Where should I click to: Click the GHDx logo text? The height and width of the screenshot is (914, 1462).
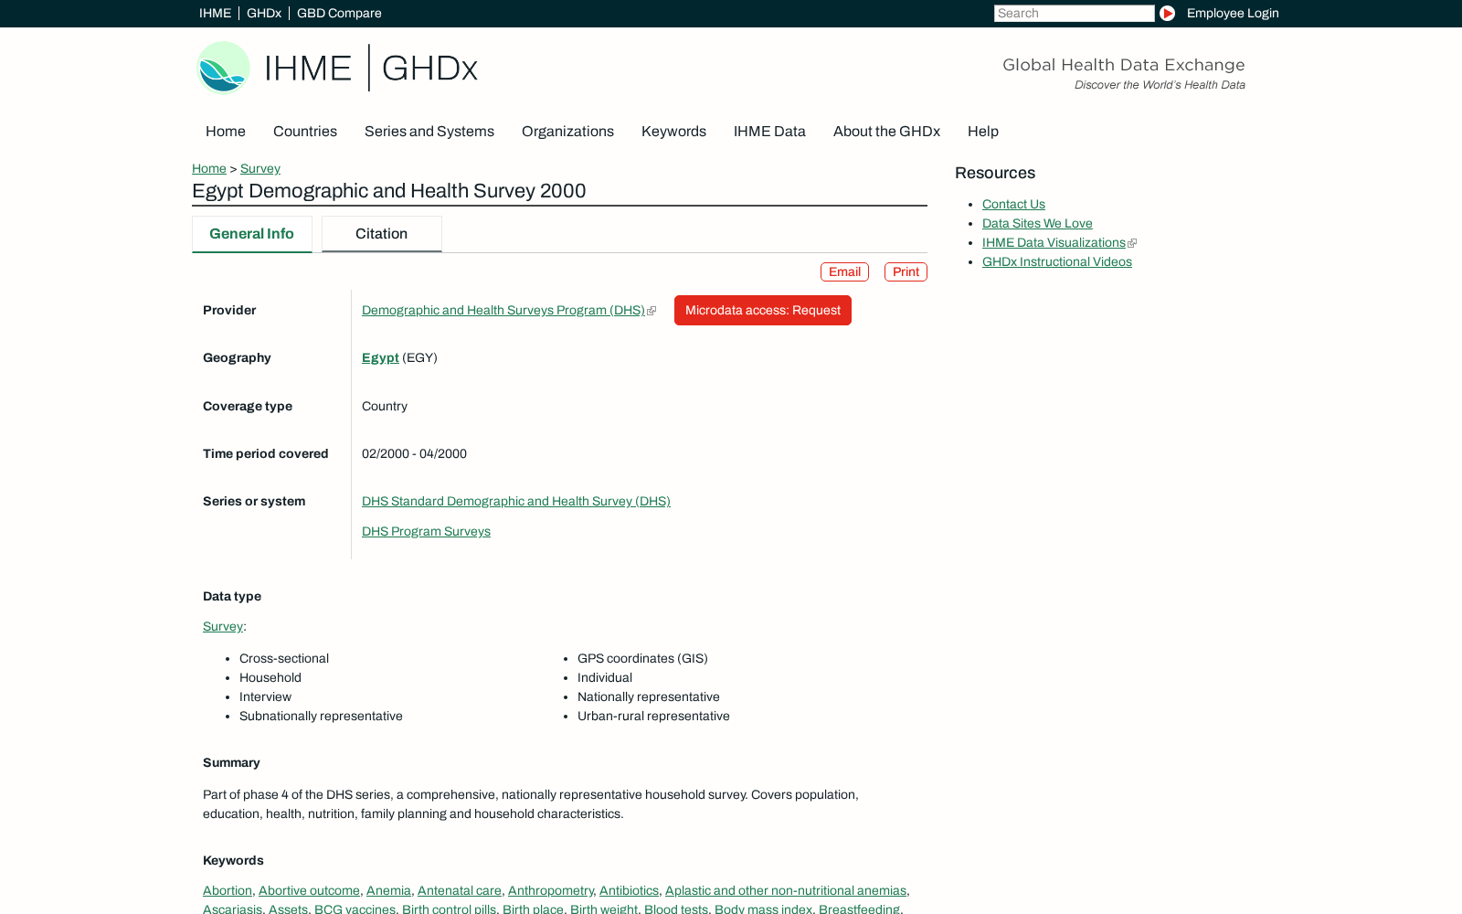pos(429,69)
